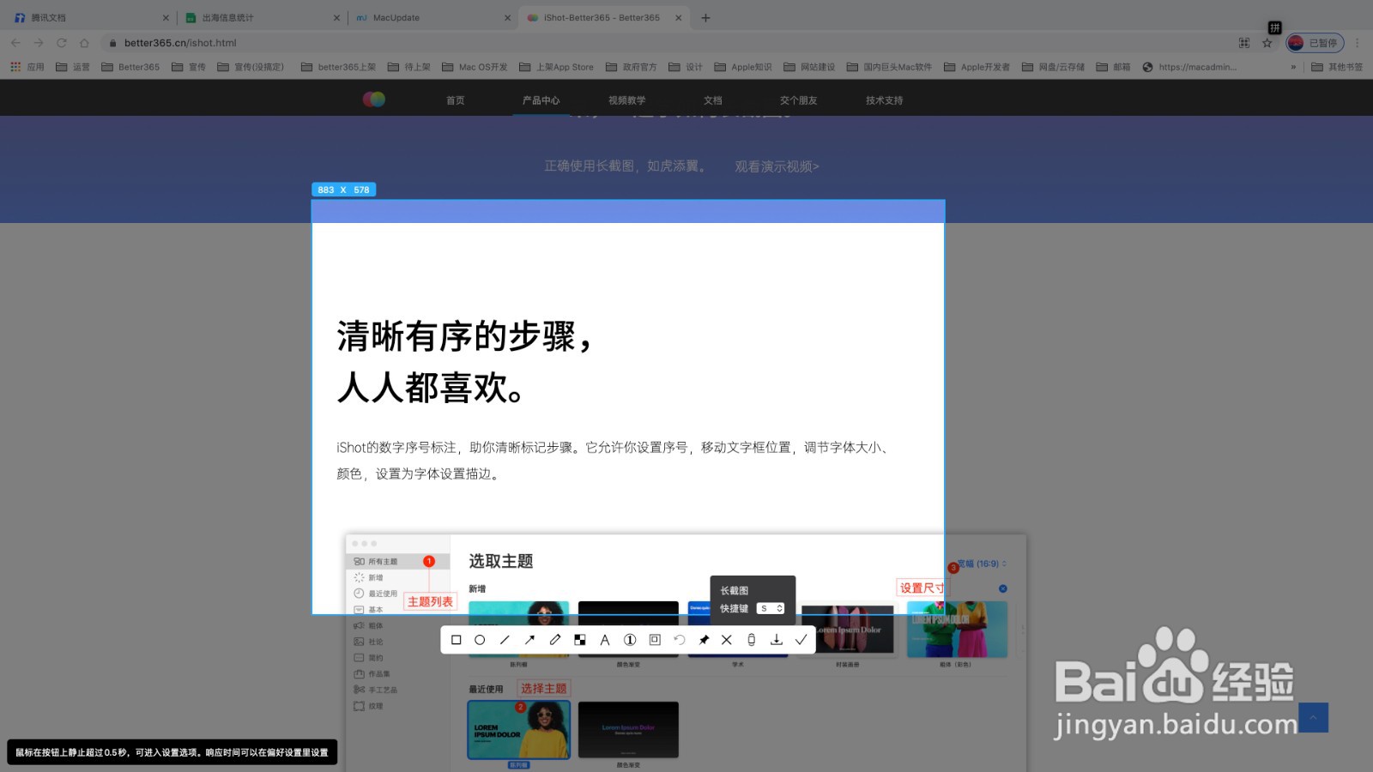The width and height of the screenshot is (1373, 772).
Task: Go to browser home page icon
Action: pos(84,43)
